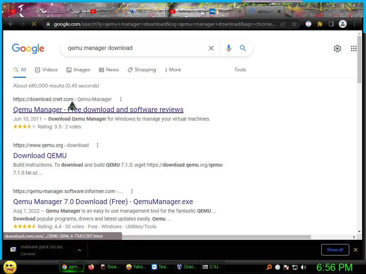Start voice search with the microphone icon

click(x=229, y=48)
